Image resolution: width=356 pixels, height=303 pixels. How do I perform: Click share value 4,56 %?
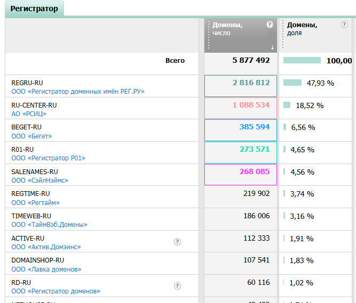[303, 172]
